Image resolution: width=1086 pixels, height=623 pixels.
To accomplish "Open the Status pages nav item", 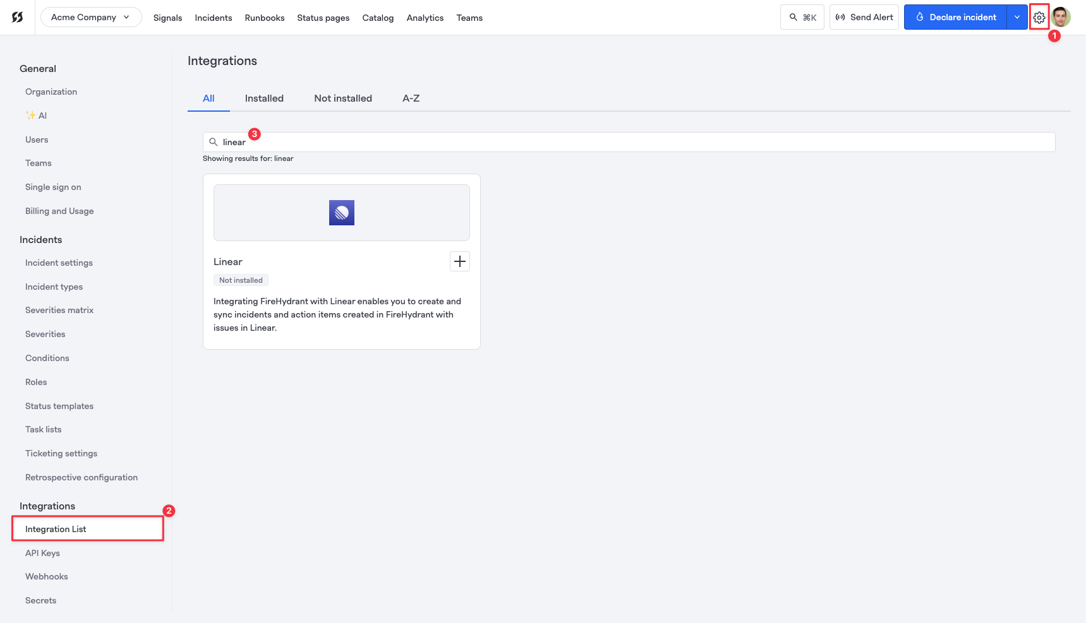I will point(323,18).
